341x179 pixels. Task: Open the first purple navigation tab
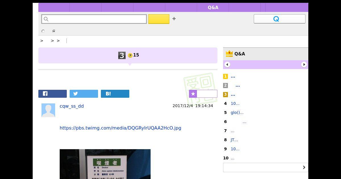coord(54,7)
